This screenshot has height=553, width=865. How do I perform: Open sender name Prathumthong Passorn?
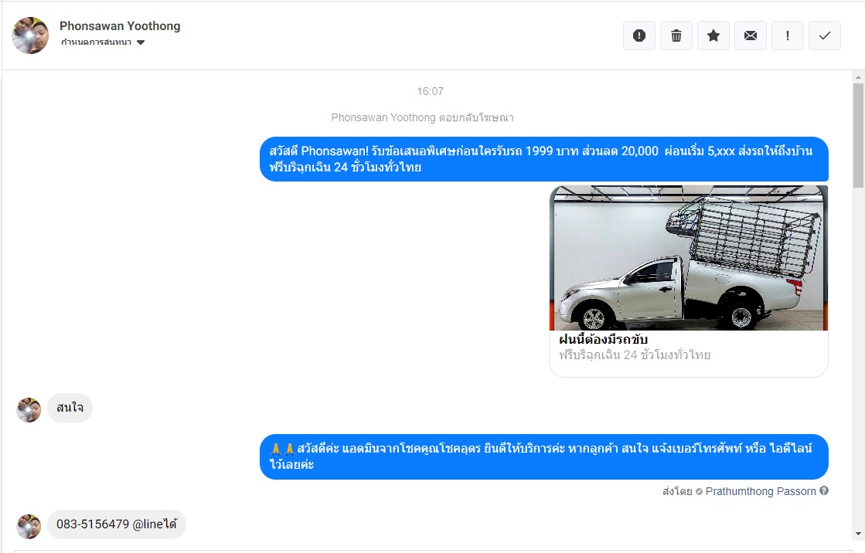760,491
